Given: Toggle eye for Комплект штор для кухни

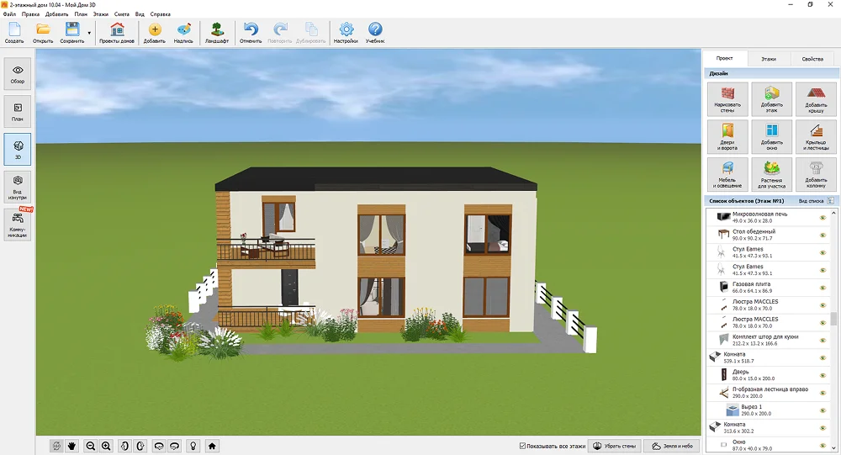Looking at the screenshot, I should click(822, 340).
